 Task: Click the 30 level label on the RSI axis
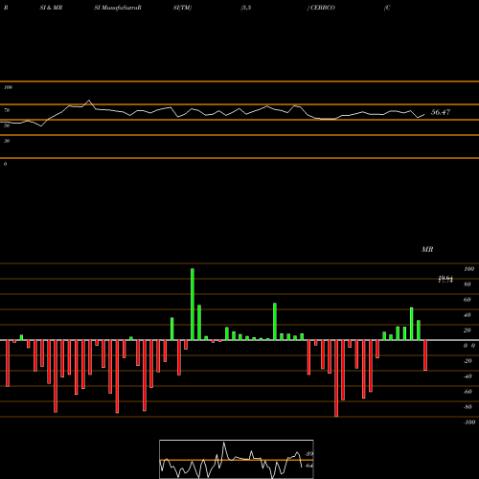[x=7, y=141]
